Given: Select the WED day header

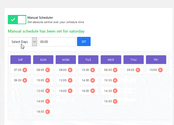Looking at the screenshot, I should tap(111, 60).
